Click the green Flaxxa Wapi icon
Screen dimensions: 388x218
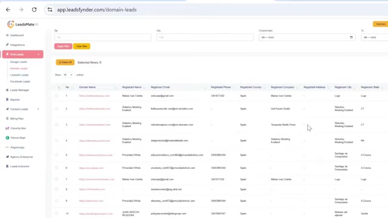(x=7, y=137)
